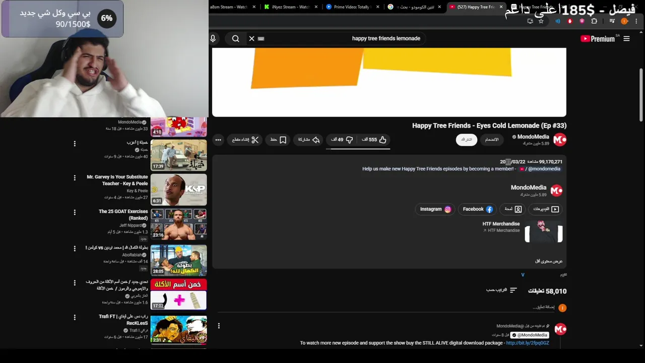
Task: Open channel لمحة about chip
Action: click(513, 209)
